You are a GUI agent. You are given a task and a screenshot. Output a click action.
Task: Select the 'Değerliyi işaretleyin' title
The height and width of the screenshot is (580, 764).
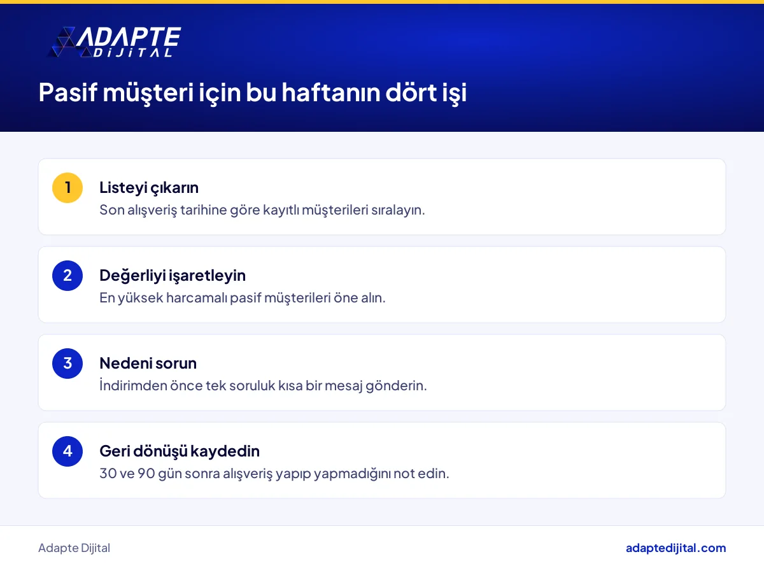click(173, 276)
